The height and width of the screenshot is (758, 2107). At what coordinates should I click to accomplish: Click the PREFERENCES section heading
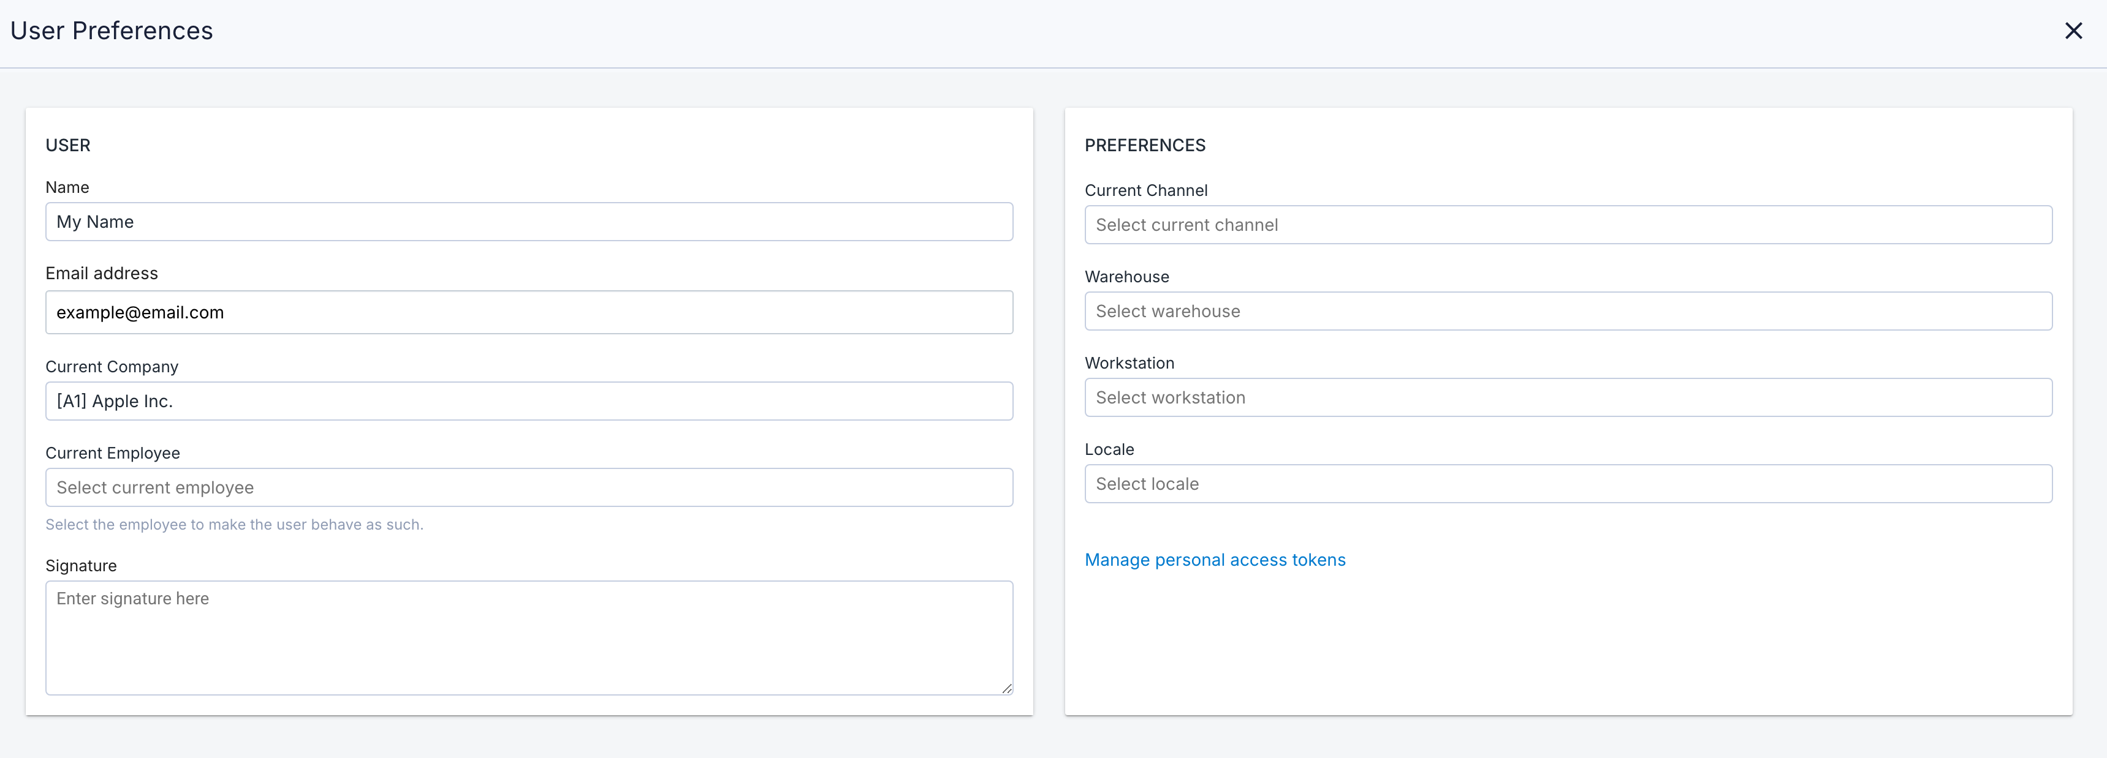pyautogui.click(x=1144, y=145)
